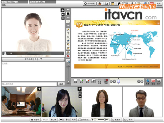Viewport: 164px width, 123px height.
Task: Select the circle shape tool
Action: (68, 37)
